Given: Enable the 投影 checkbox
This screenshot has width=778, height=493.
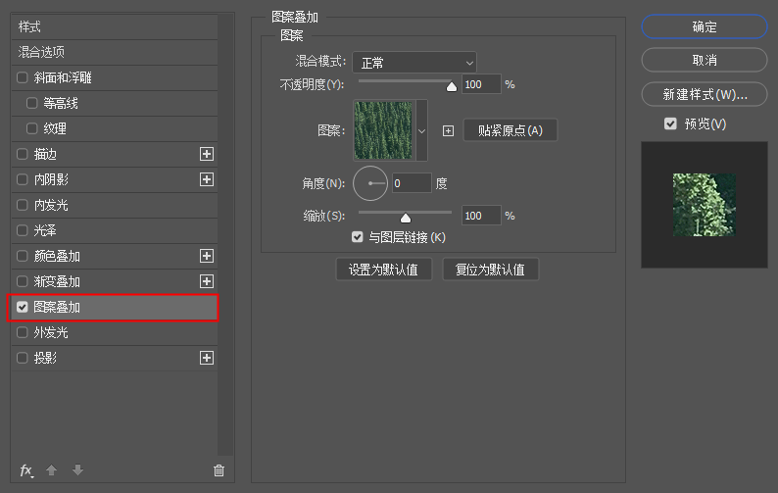Looking at the screenshot, I should [x=23, y=358].
